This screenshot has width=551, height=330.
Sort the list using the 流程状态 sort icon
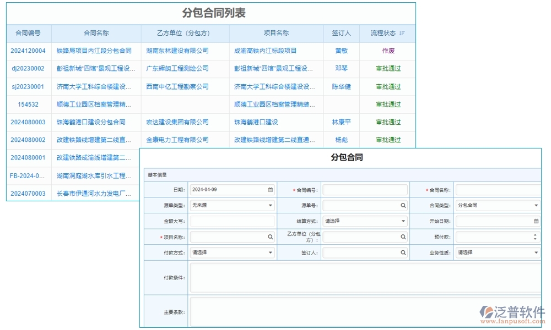point(402,33)
